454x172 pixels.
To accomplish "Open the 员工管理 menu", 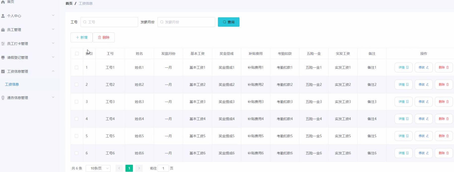I will click(x=30, y=30).
